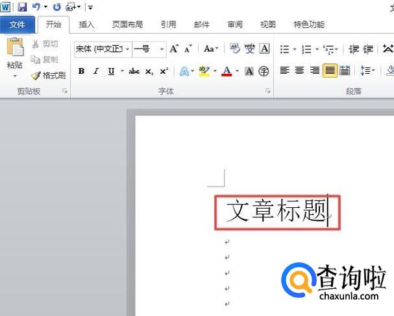Apply distributed alignment

coord(345,71)
